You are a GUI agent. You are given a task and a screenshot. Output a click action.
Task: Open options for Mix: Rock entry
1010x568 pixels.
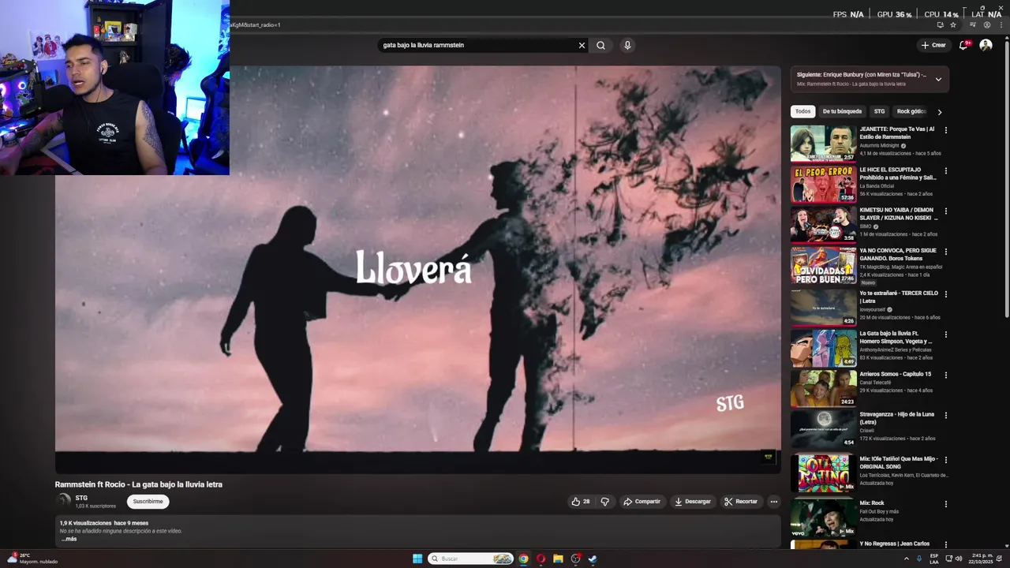pos(945,504)
